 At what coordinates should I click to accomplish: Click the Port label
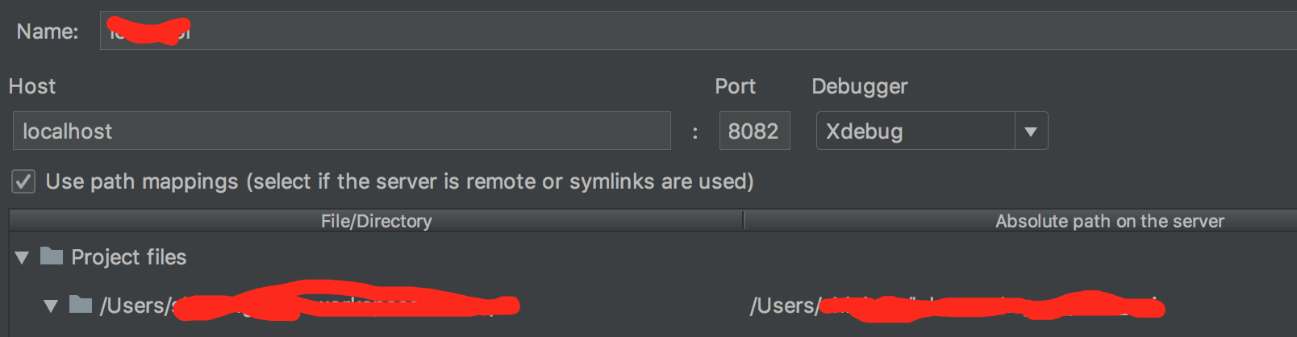(x=735, y=86)
